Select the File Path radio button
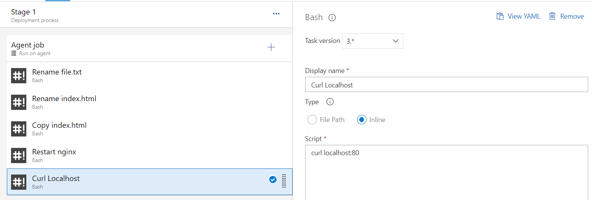 click(x=312, y=120)
